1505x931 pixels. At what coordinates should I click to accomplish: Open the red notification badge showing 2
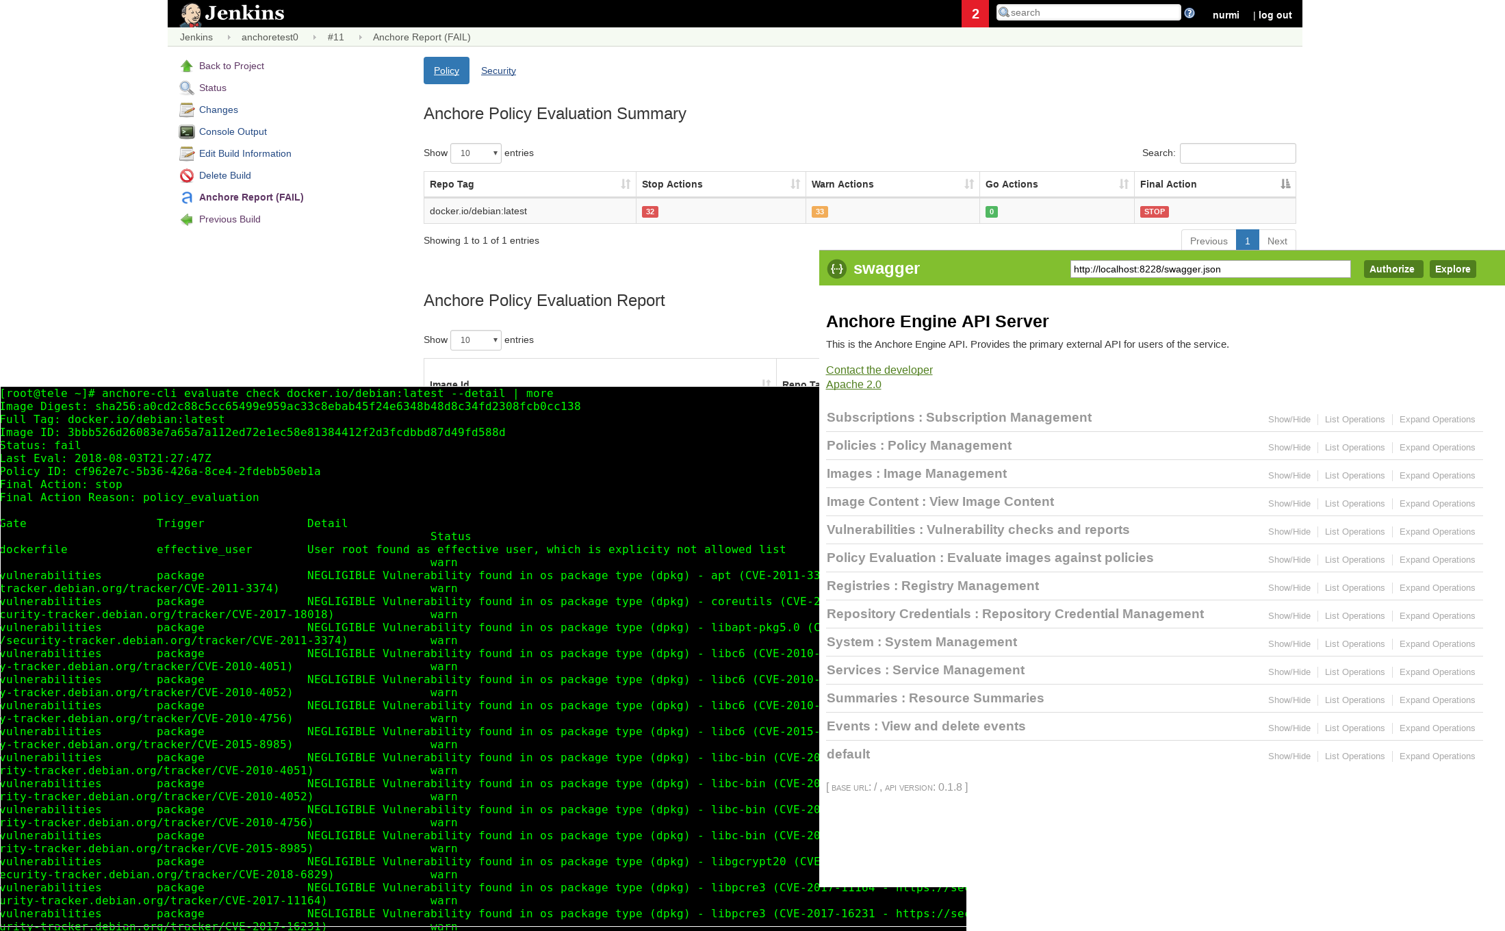(x=975, y=14)
